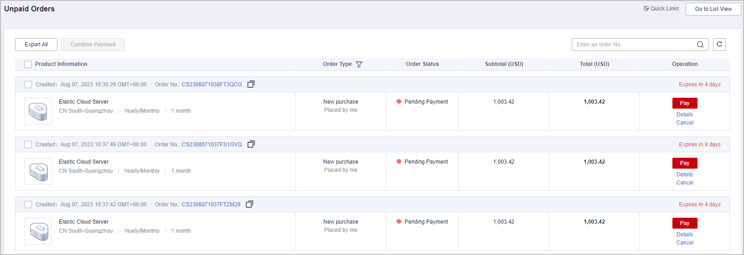This screenshot has height=255, width=744.
Task: Copy order number CS2308071037FTZM29
Action: click(249, 204)
